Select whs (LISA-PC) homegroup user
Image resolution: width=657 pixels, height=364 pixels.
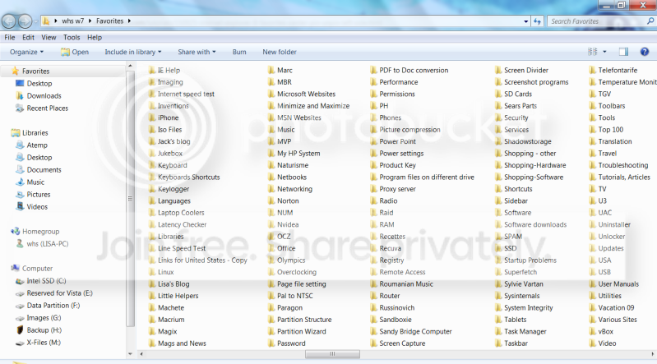click(x=42, y=244)
